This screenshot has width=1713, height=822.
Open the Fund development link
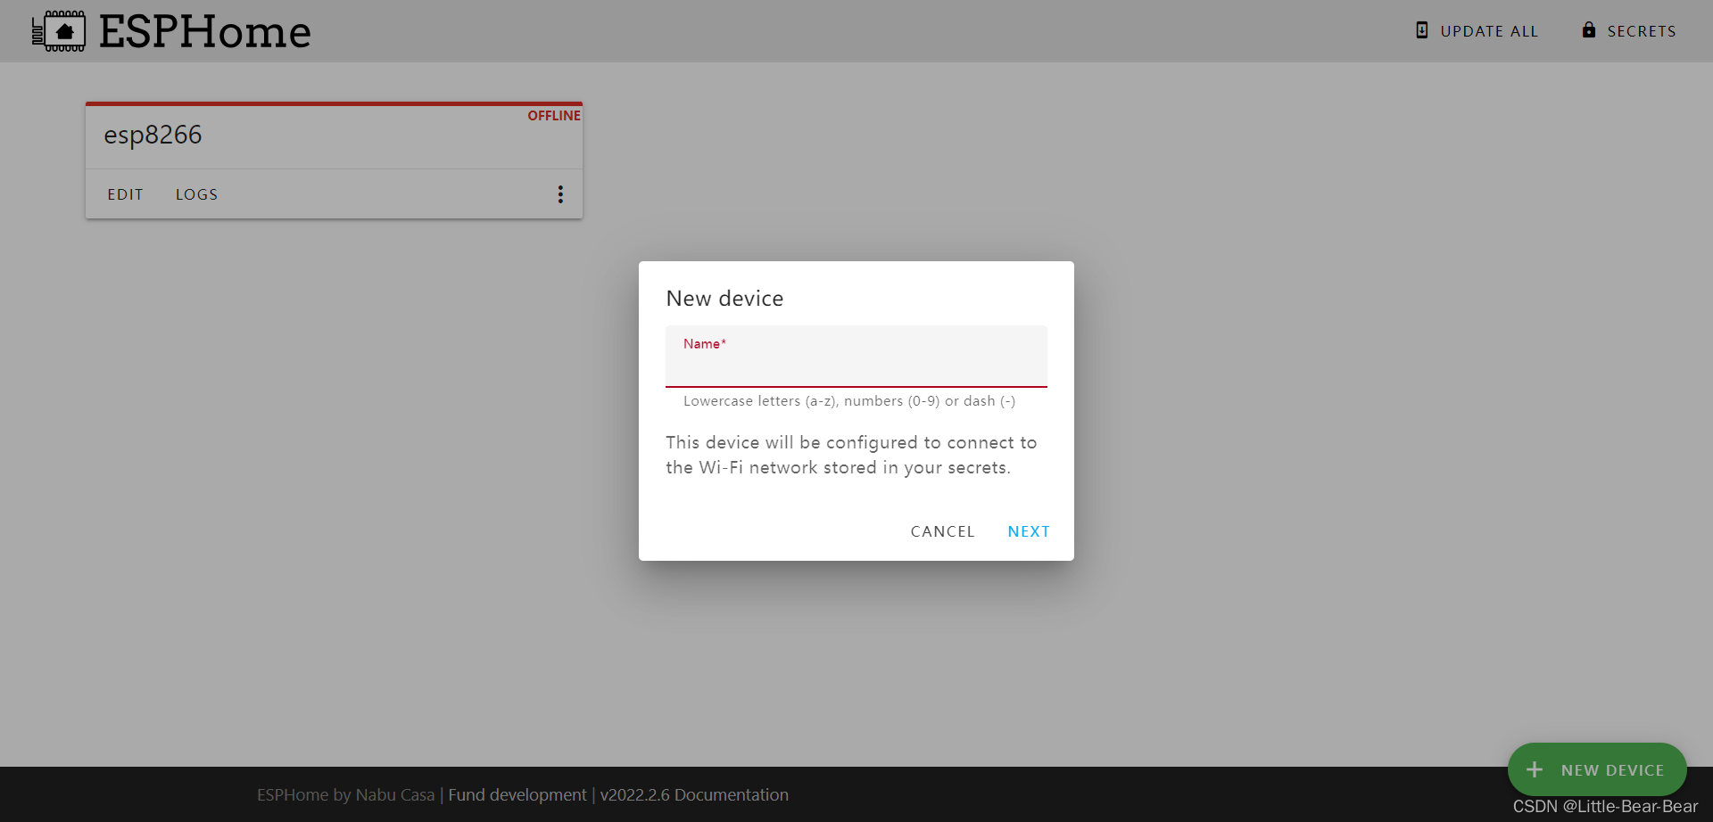point(517,794)
